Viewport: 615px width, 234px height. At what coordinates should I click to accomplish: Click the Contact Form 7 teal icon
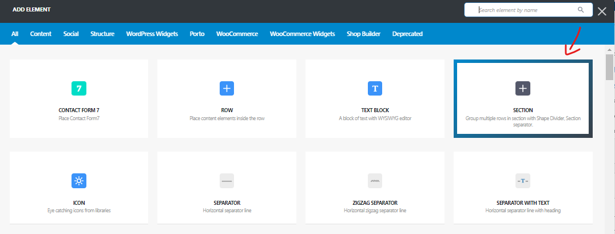pyautogui.click(x=79, y=88)
